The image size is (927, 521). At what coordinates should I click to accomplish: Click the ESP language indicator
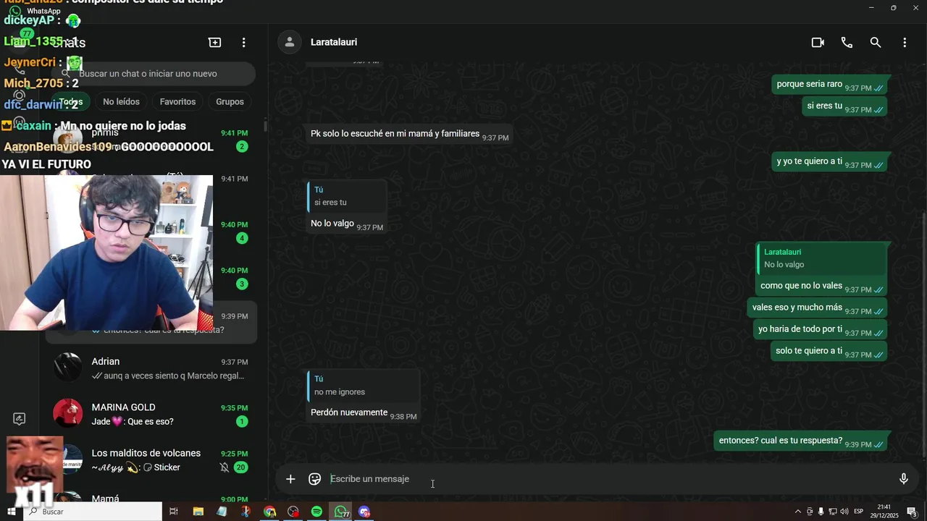click(859, 512)
